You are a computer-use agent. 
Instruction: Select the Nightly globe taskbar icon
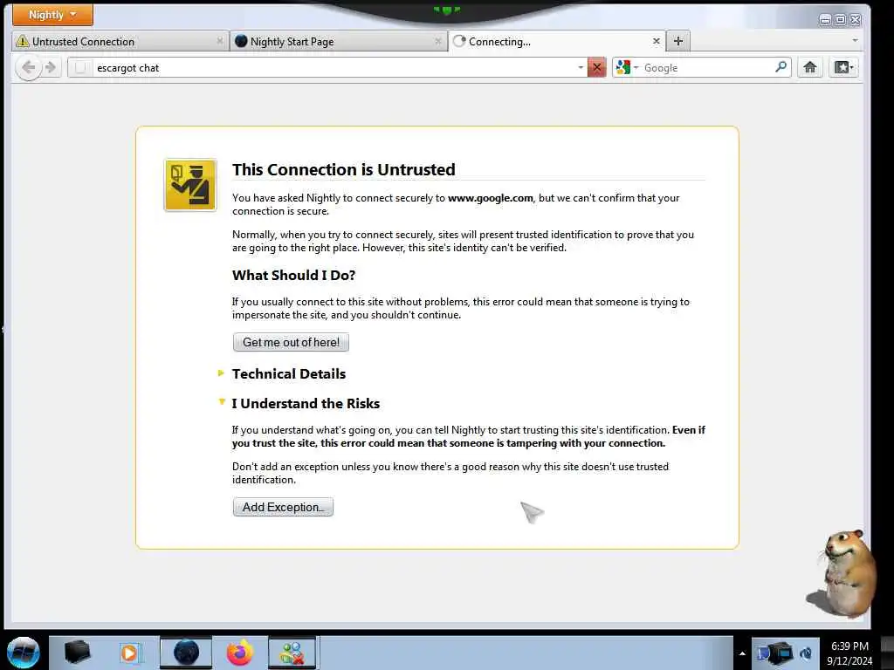[186, 653]
